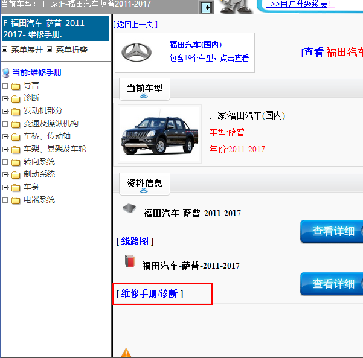Select 车身 in the manual tree
Viewport: 363px width, 358px height.
point(31,187)
